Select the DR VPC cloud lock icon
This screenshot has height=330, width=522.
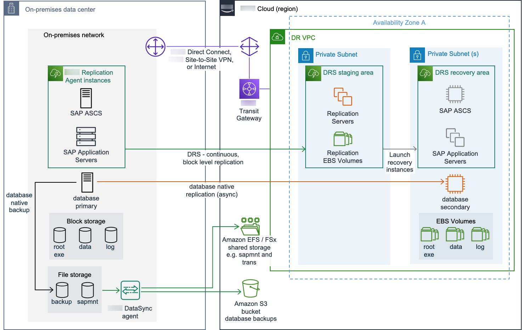point(277,37)
